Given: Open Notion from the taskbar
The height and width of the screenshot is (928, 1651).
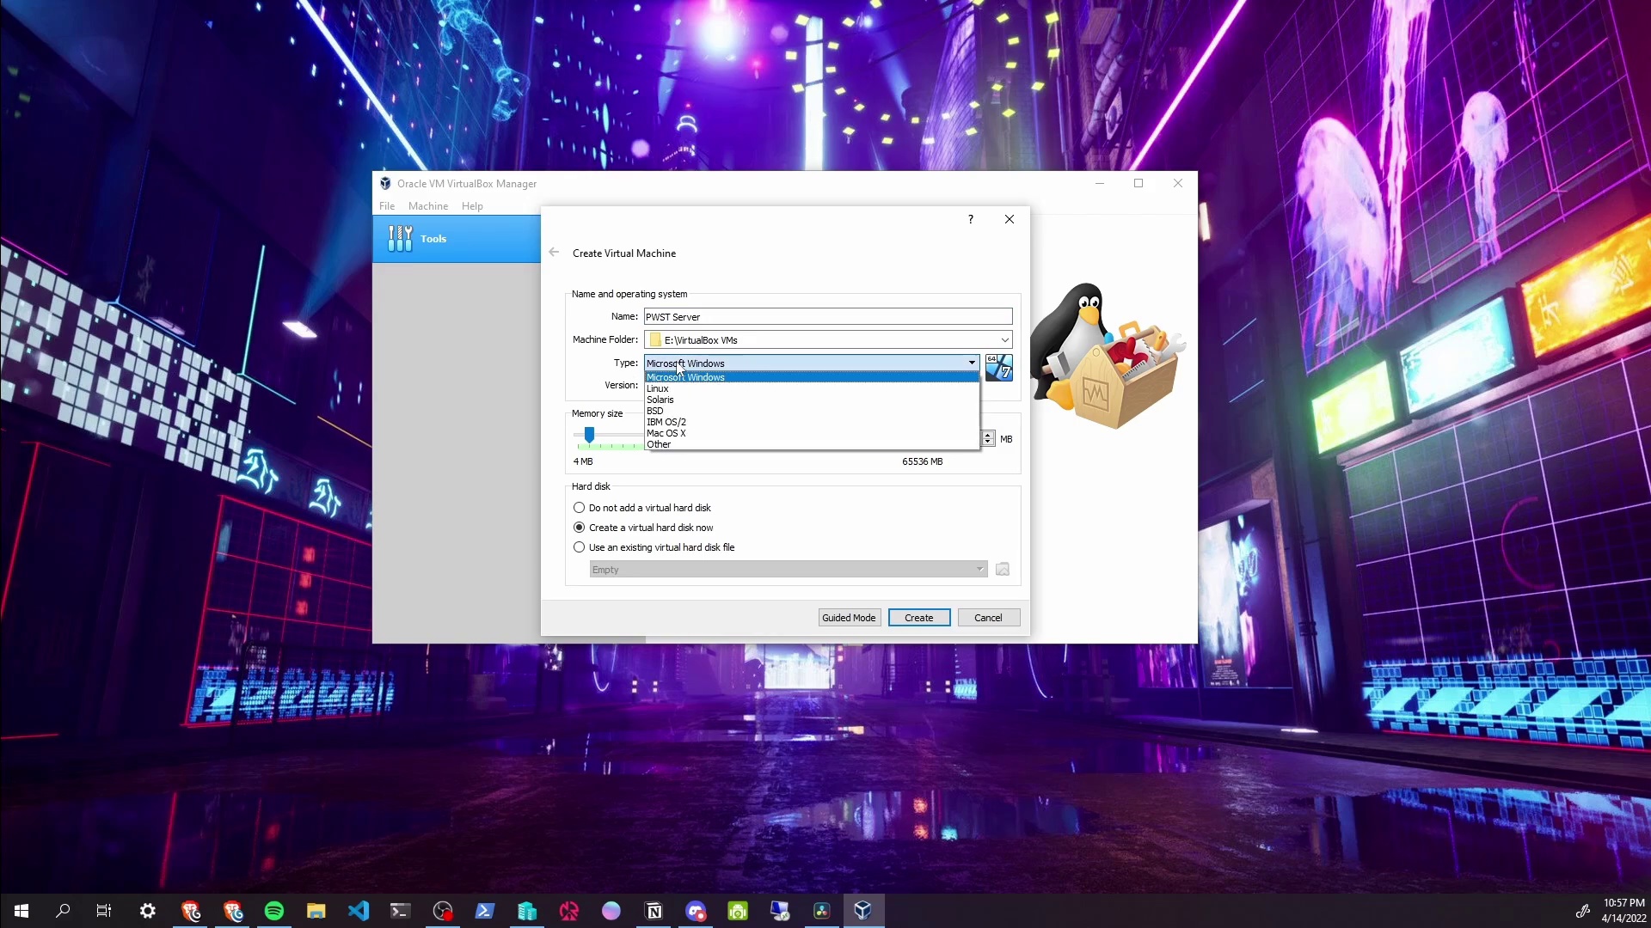Looking at the screenshot, I should coord(654,911).
